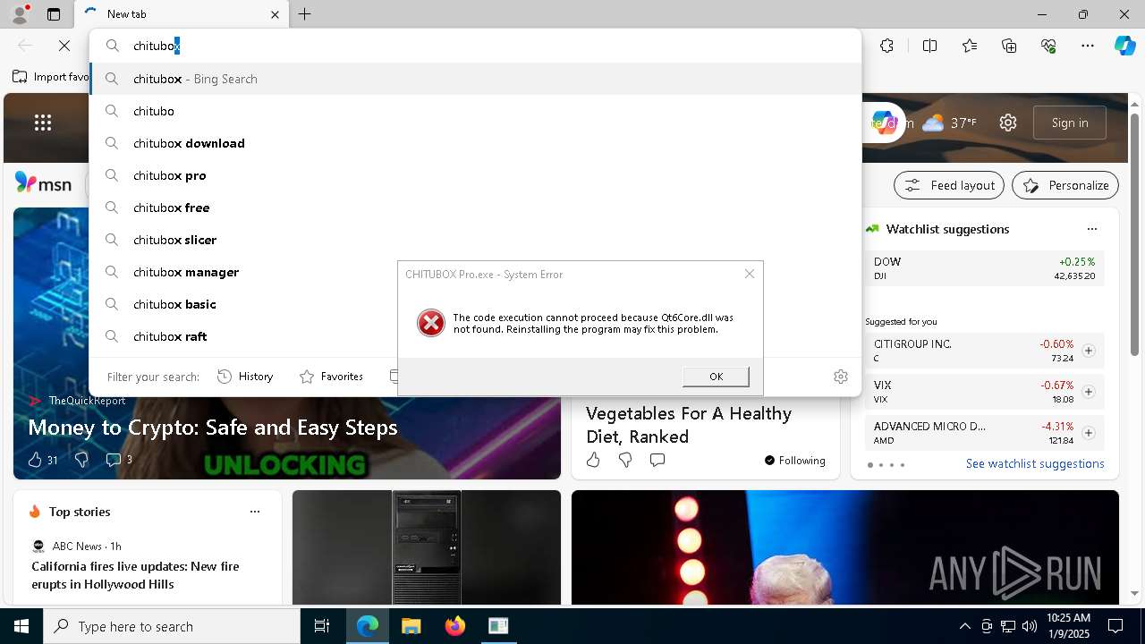Image resolution: width=1145 pixels, height=644 pixels.
Task: Pick the 'chitubox download' suggestion
Action: pyautogui.click(x=475, y=143)
